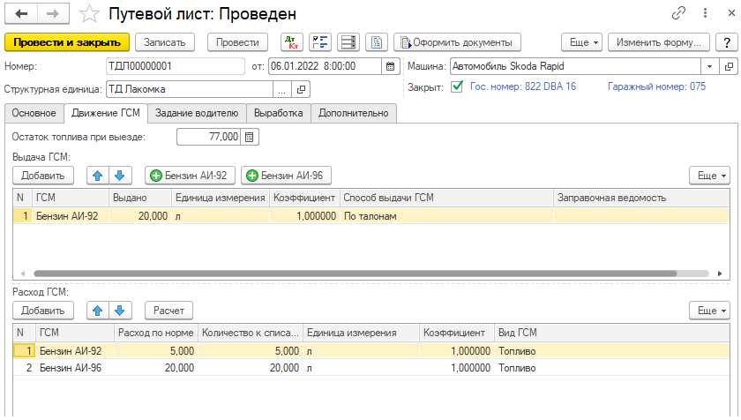Toggle the Закрыт checkbox
The height and width of the screenshot is (420, 741).
[x=456, y=86]
